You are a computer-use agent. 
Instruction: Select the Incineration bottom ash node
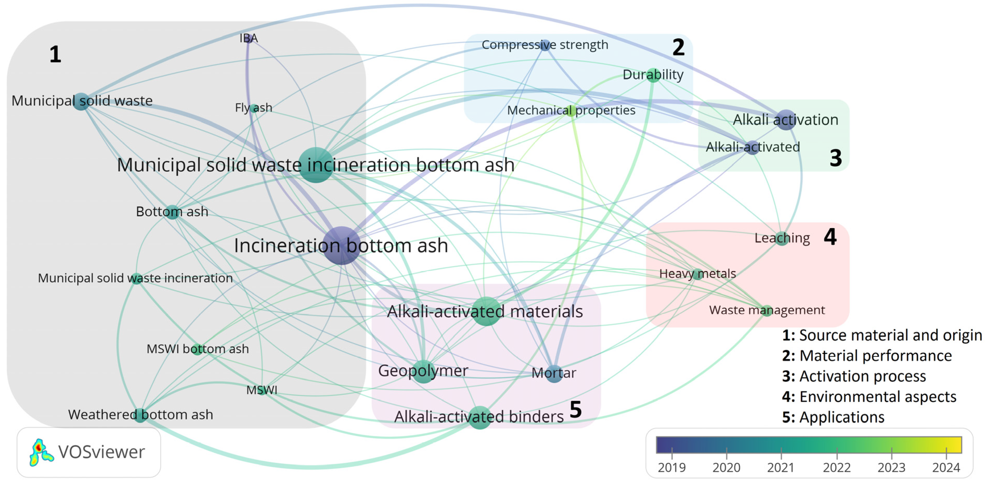341,246
